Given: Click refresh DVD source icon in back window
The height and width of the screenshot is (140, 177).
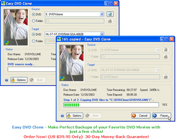Looking at the screenshot, I should click(x=110, y=14).
